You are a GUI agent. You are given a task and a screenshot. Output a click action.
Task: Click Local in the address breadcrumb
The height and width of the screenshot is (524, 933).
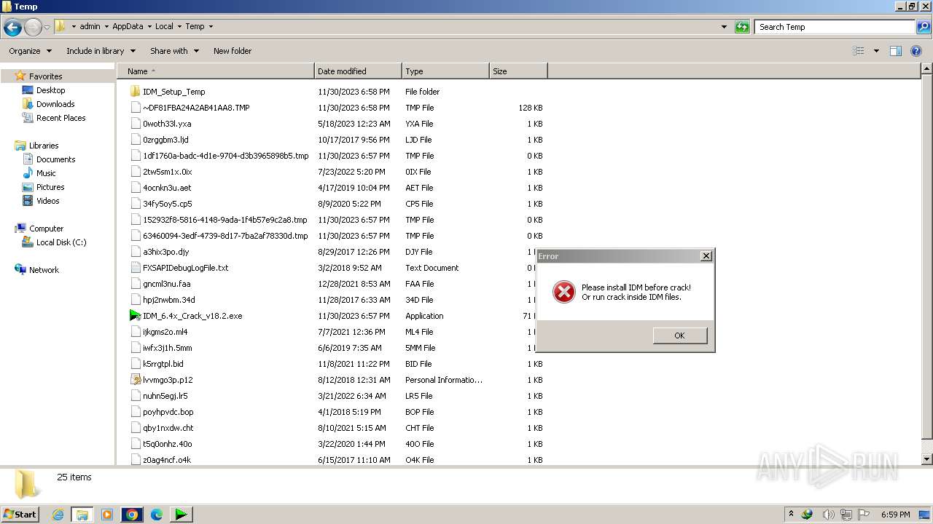(164, 27)
